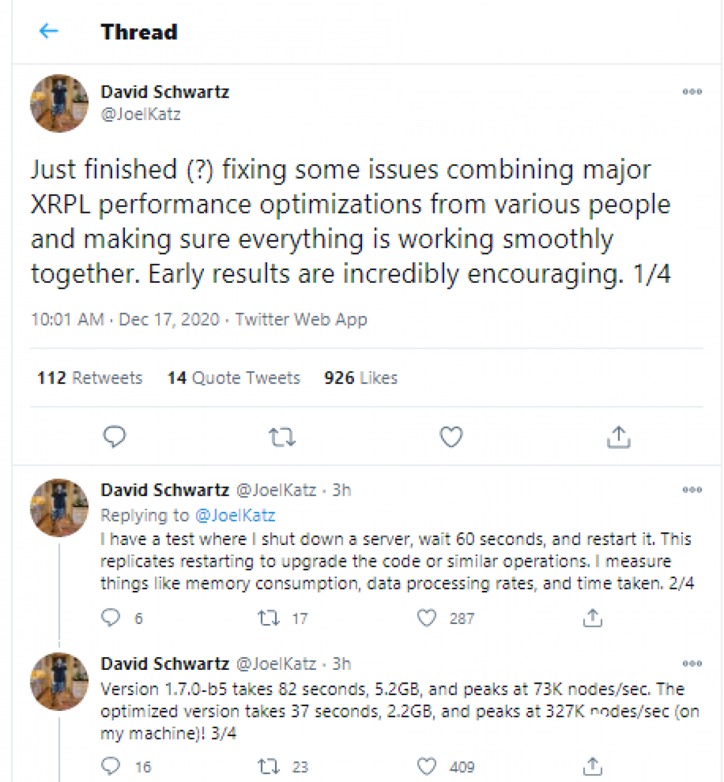The width and height of the screenshot is (724, 782).
Task: Open more options on the main tweet
Action: point(691,90)
